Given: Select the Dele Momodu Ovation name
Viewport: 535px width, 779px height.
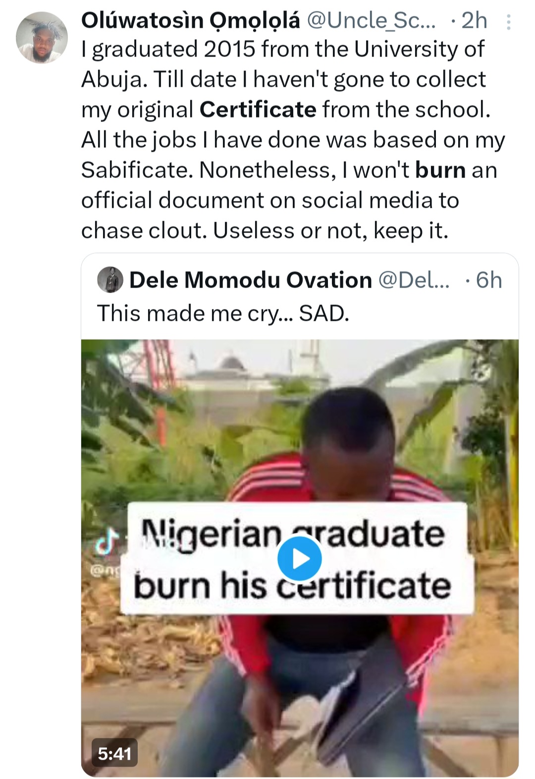Looking at the screenshot, I should [x=250, y=280].
